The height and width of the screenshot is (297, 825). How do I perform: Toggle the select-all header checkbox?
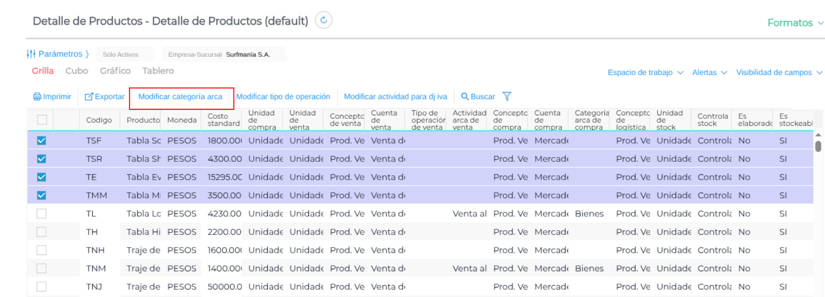pyautogui.click(x=42, y=120)
